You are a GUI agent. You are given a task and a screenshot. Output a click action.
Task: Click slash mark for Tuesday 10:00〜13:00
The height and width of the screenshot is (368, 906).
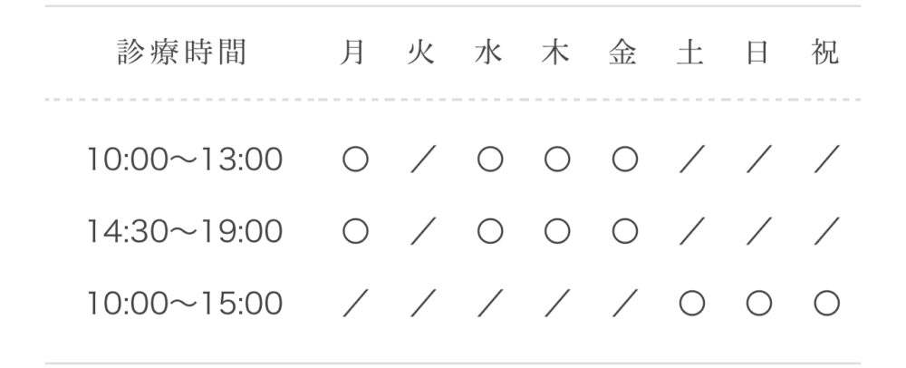tap(423, 159)
